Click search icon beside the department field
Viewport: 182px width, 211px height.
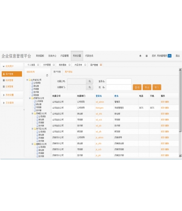pyautogui.click(x=90, y=87)
